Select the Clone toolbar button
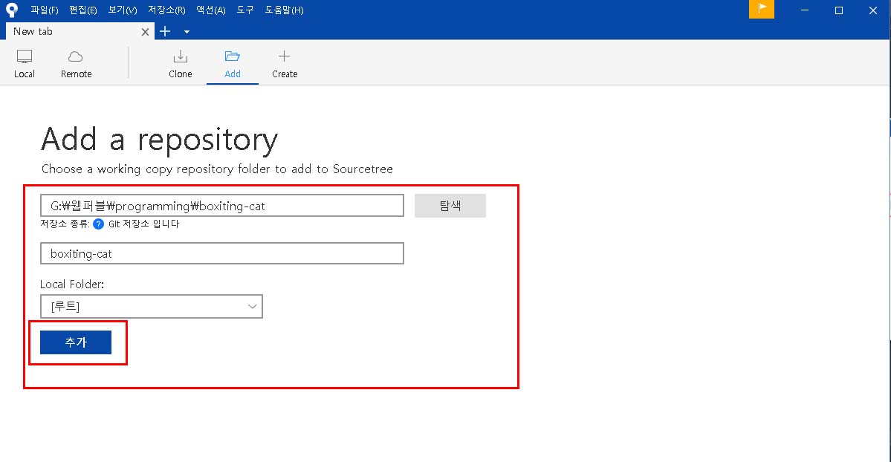The image size is (891, 462). (x=180, y=63)
